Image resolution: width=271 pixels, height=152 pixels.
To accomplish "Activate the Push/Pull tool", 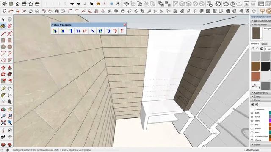I will click(x=10, y=68).
